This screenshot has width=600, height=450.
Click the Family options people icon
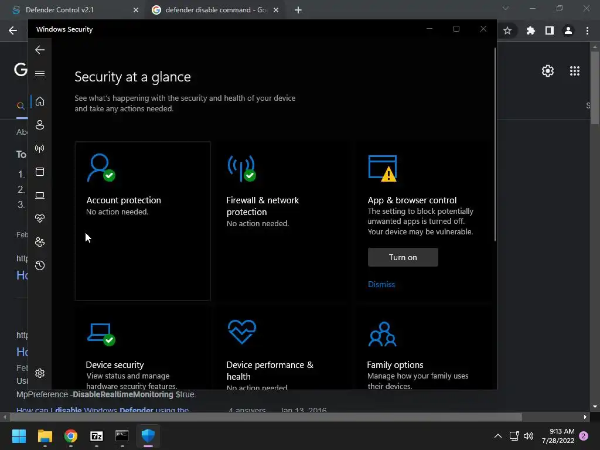(382, 334)
